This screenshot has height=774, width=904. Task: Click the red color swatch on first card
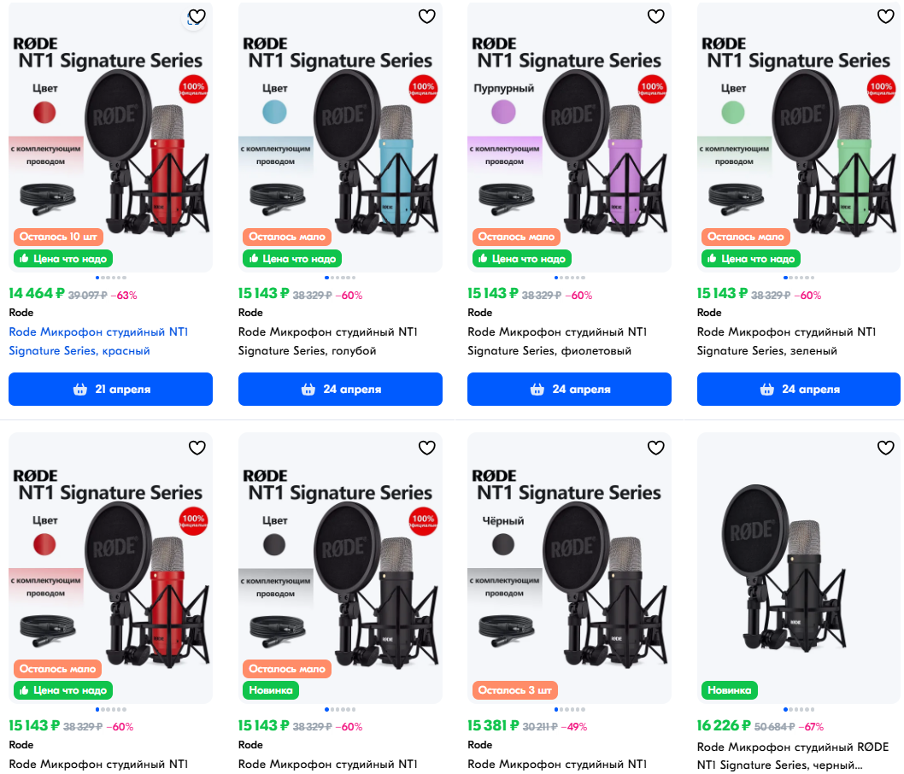coord(44,113)
